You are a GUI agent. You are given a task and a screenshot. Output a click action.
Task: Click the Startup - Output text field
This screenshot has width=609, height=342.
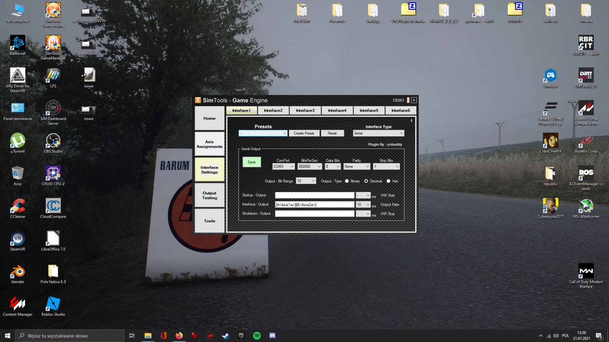pos(314,195)
